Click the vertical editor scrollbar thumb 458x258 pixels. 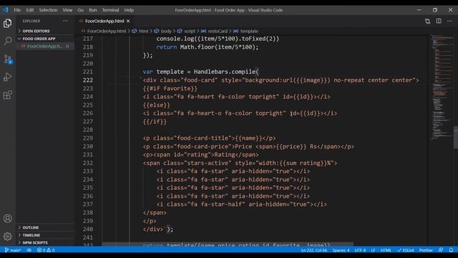[x=456, y=138]
